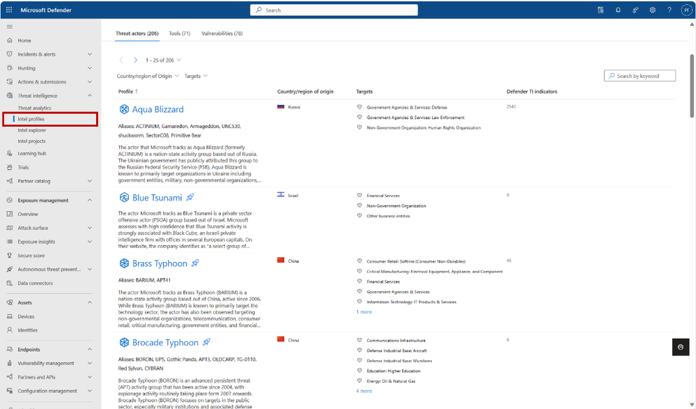The width and height of the screenshot is (696, 409).
Task: Open settings gear in top bar
Action: pyautogui.click(x=653, y=10)
